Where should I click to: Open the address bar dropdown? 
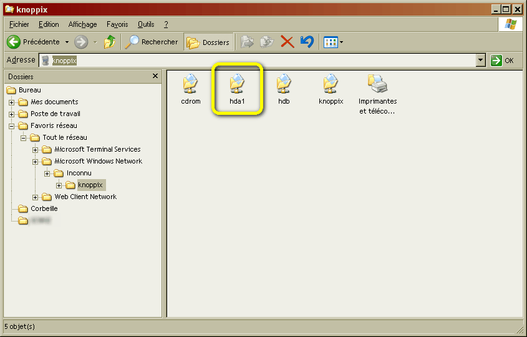click(481, 61)
